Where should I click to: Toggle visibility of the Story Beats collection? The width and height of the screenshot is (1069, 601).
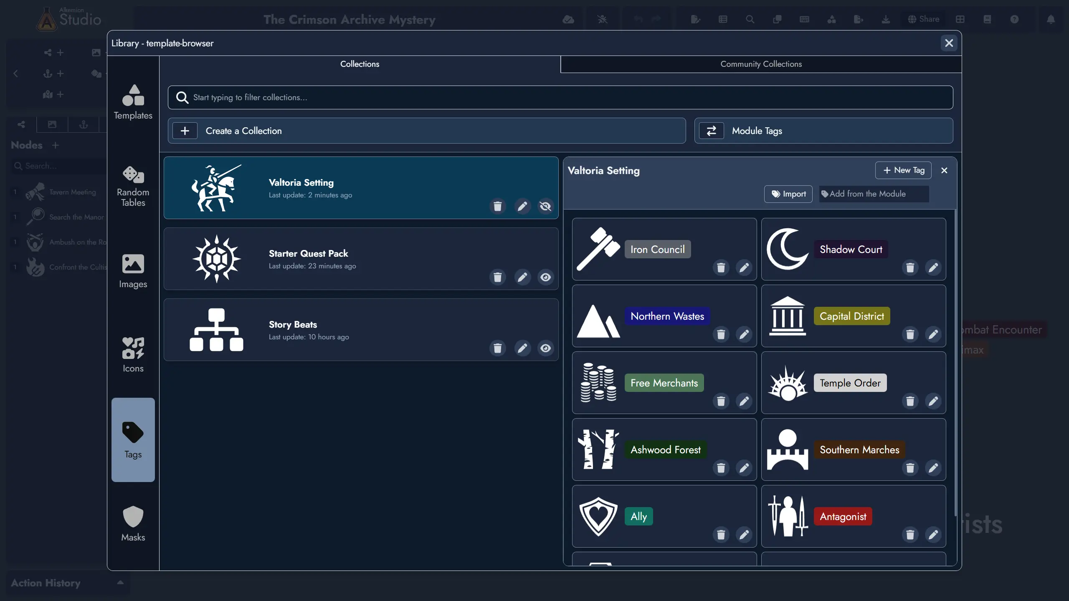pyautogui.click(x=545, y=348)
